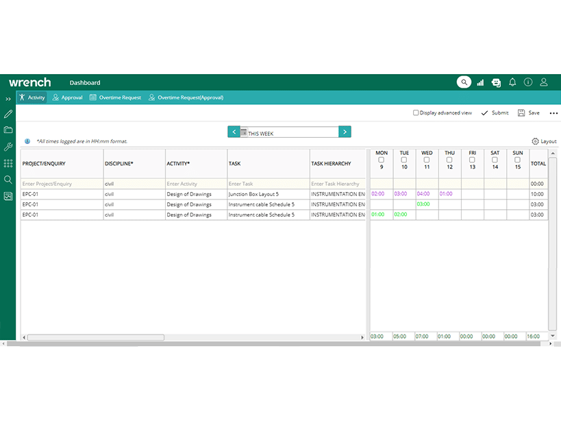Check the SUN 15 checkbox

tap(517, 160)
